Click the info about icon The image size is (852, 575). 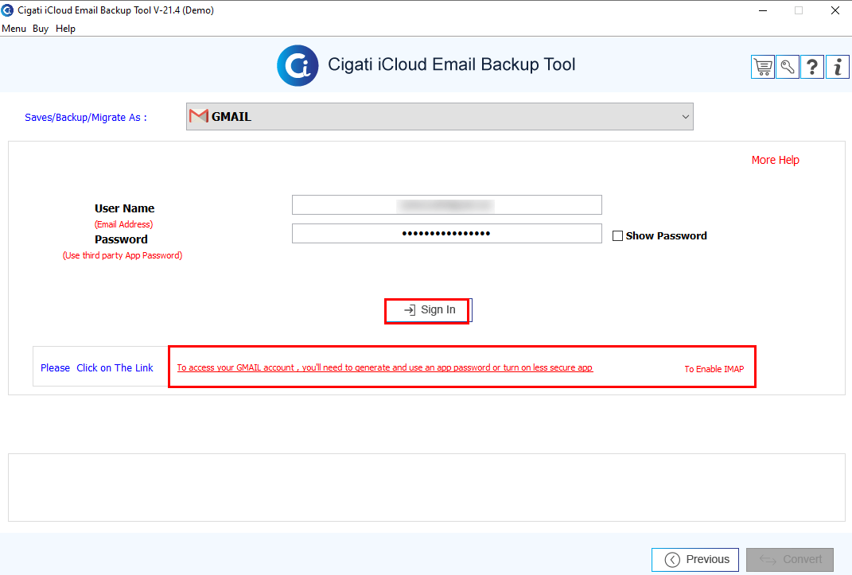[x=838, y=68]
